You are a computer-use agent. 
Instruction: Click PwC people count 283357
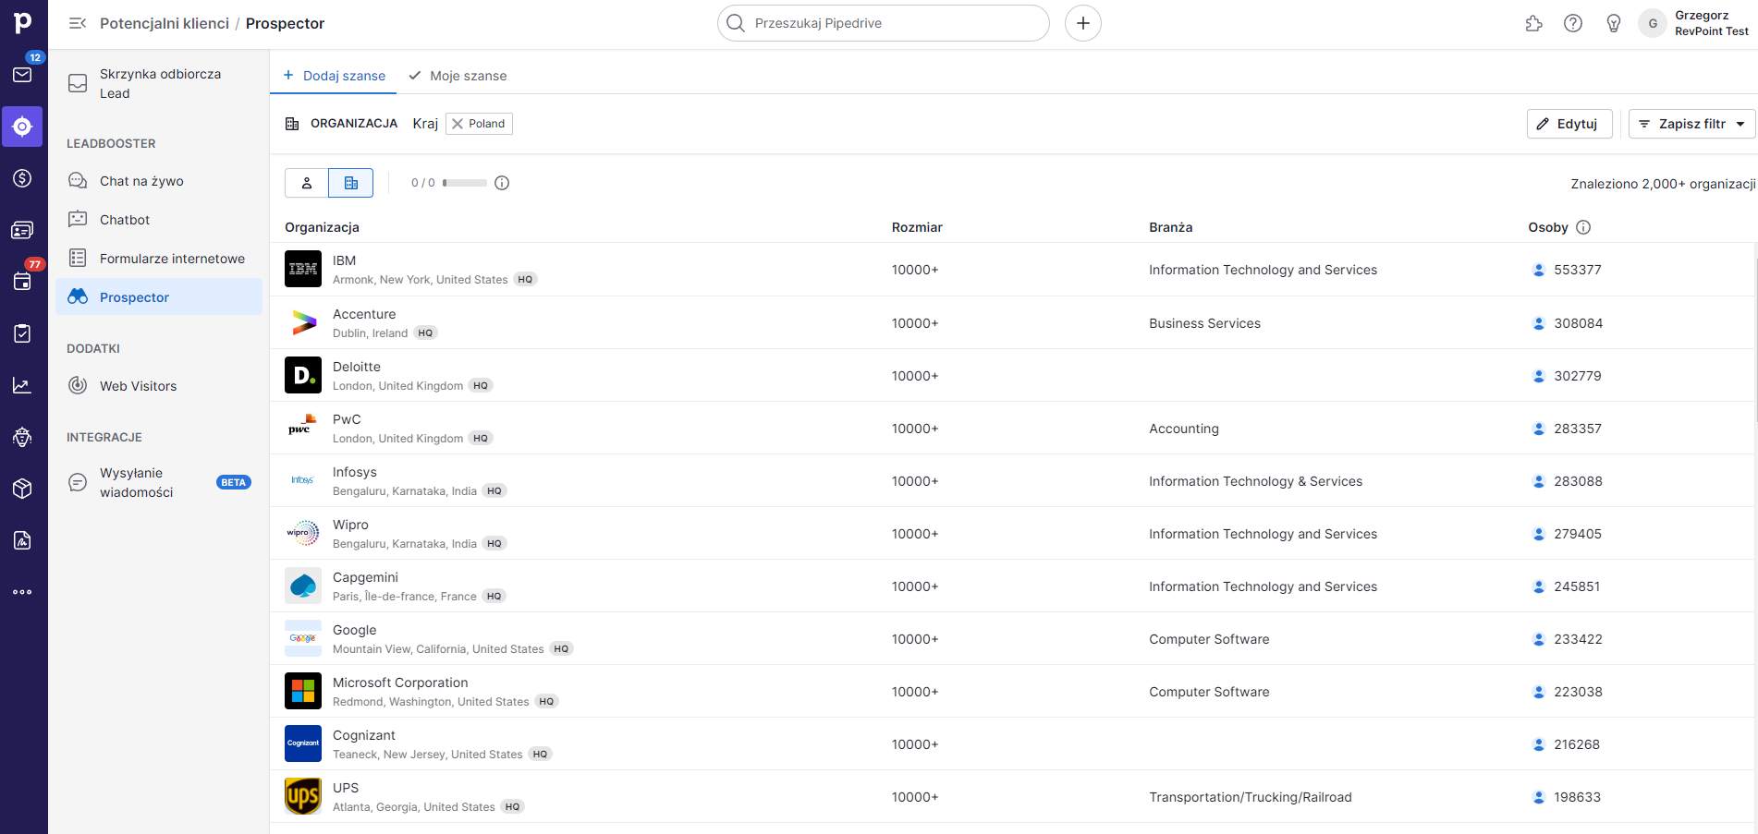(x=1577, y=429)
